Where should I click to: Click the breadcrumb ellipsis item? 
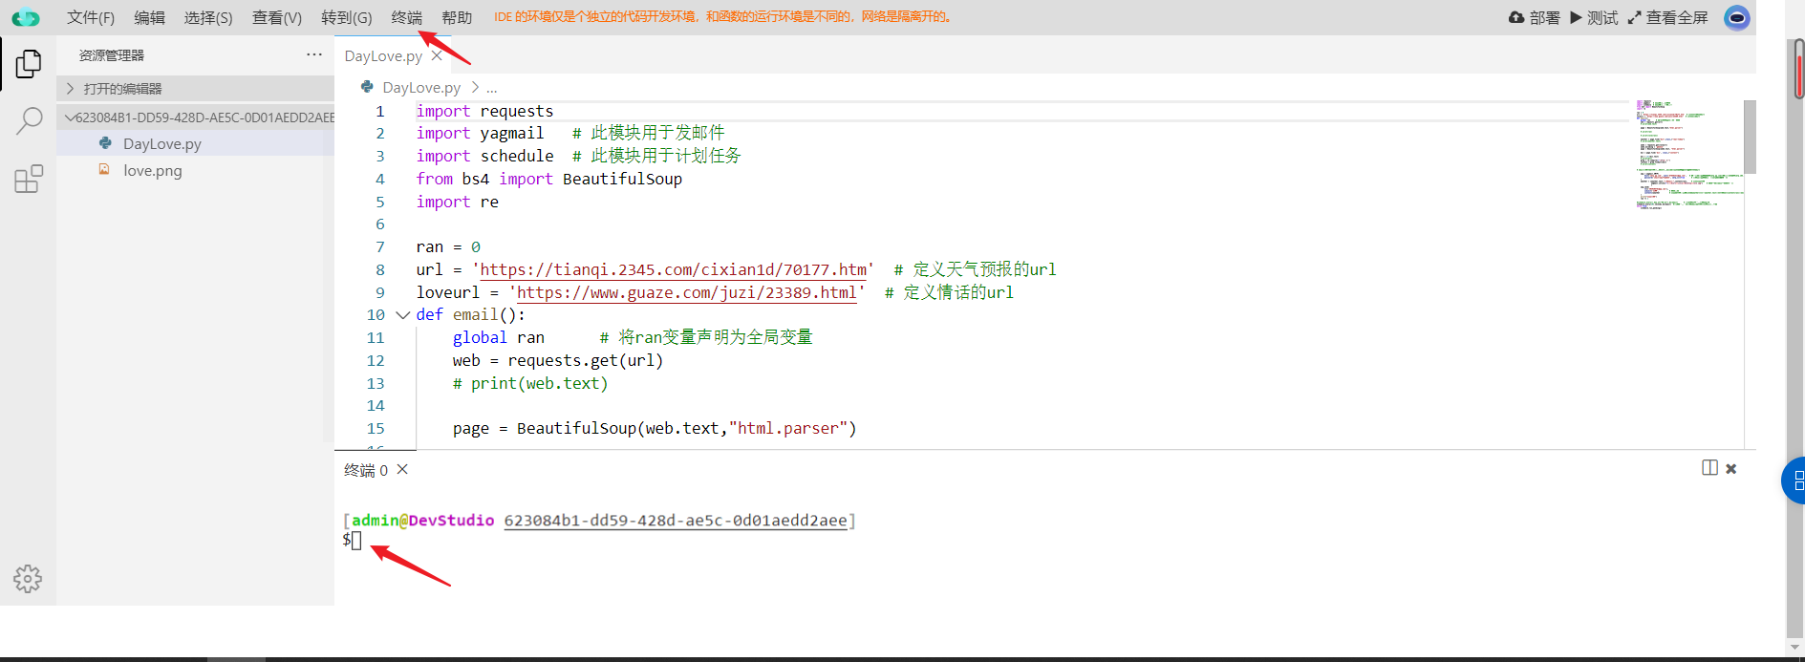tap(491, 88)
